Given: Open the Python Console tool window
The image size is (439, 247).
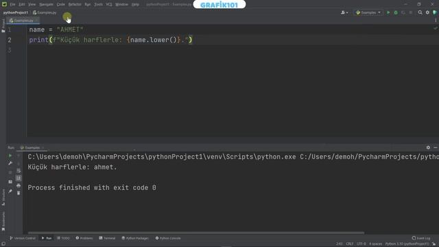Looking at the screenshot, I should click(x=168, y=238).
